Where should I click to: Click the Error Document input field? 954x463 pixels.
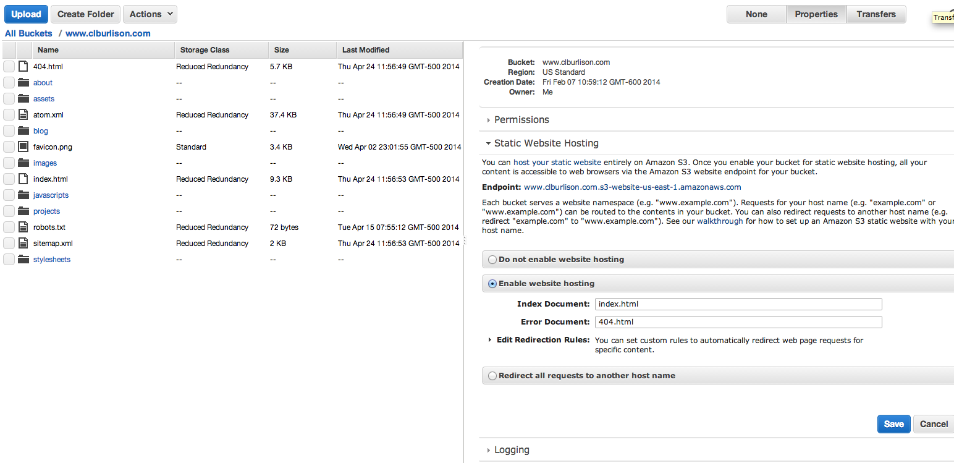[738, 322]
